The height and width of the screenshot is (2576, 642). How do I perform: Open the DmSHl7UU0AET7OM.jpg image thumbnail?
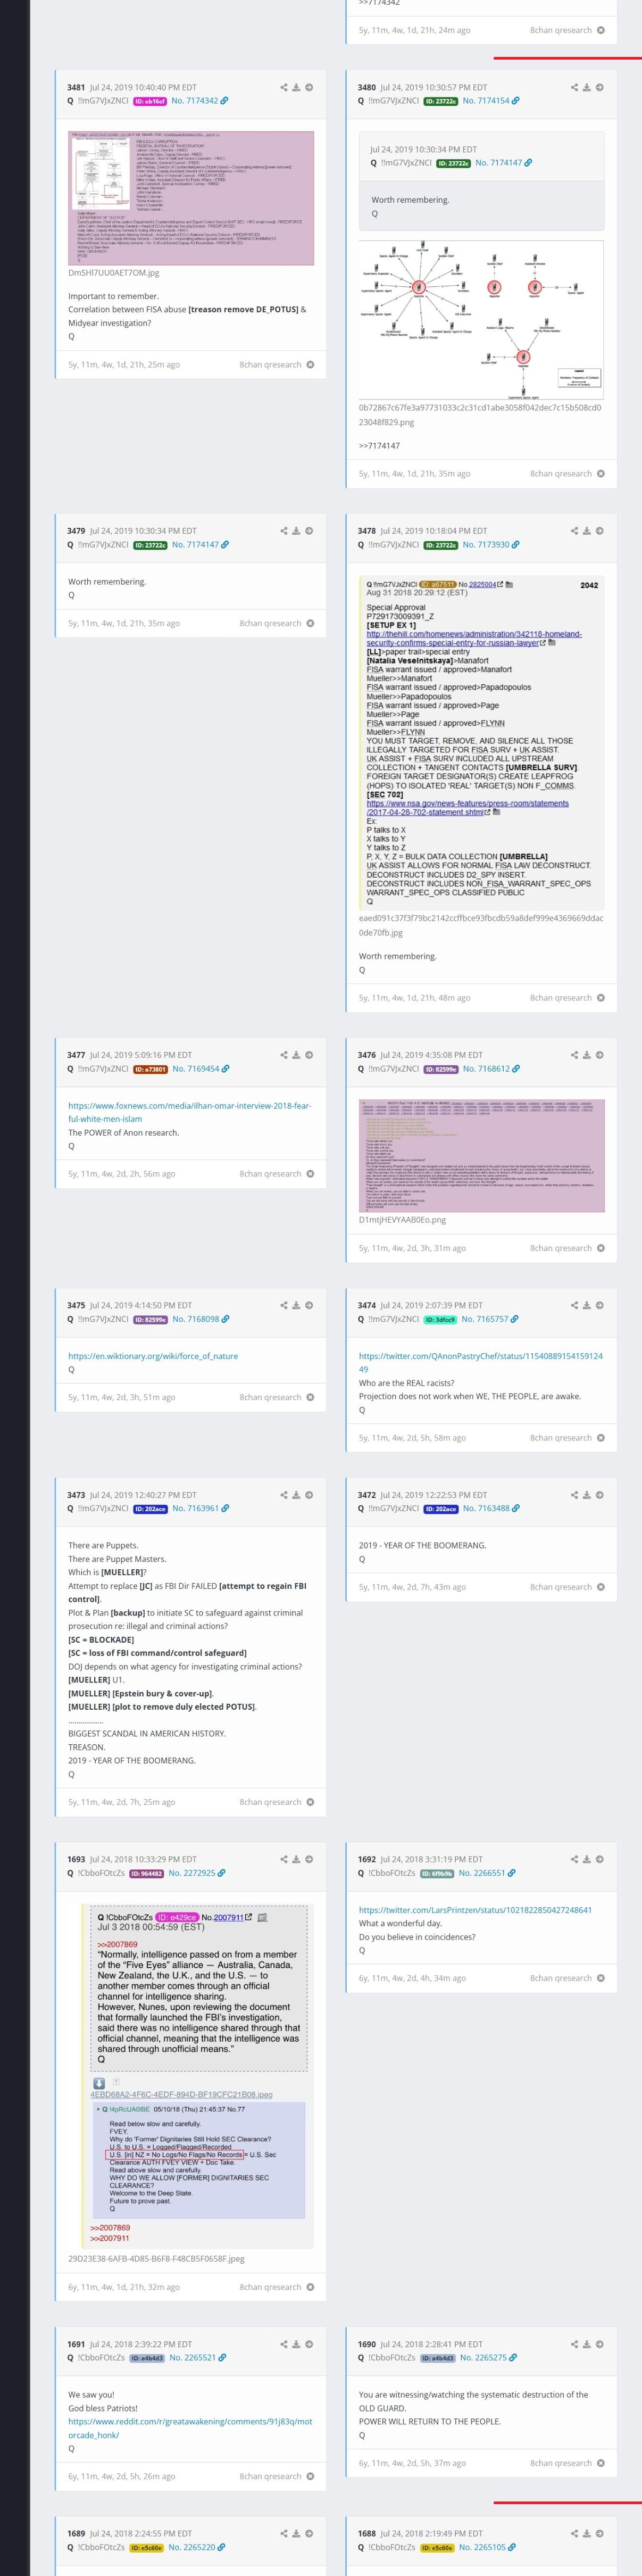click(191, 198)
